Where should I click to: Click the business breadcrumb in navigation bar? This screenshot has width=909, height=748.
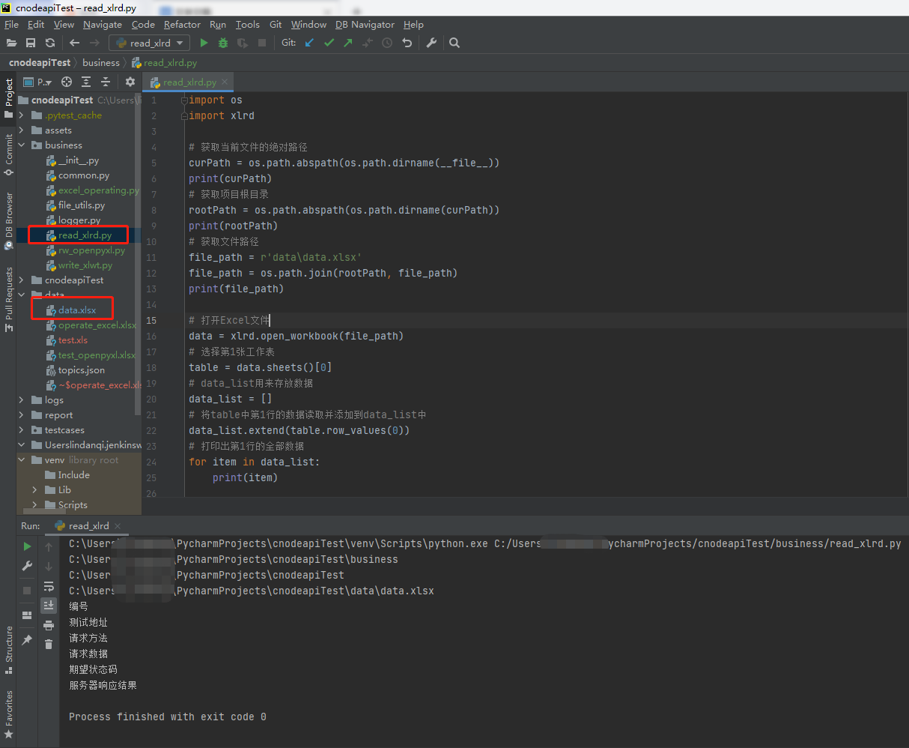pyautogui.click(x=101, y=63)
